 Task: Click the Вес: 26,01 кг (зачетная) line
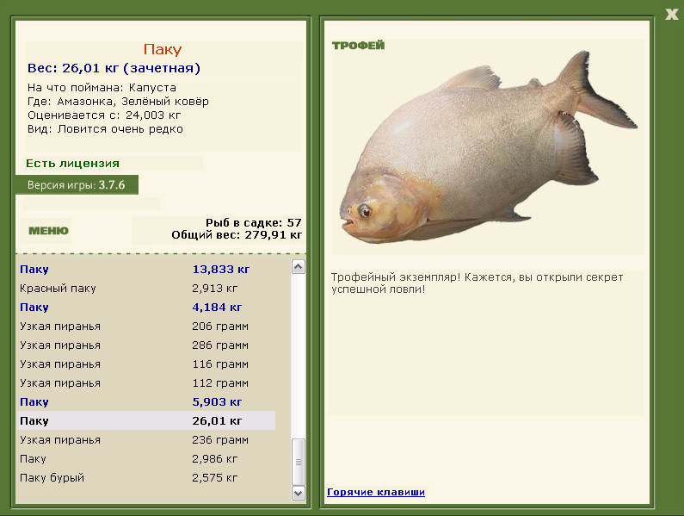[114, 68]
